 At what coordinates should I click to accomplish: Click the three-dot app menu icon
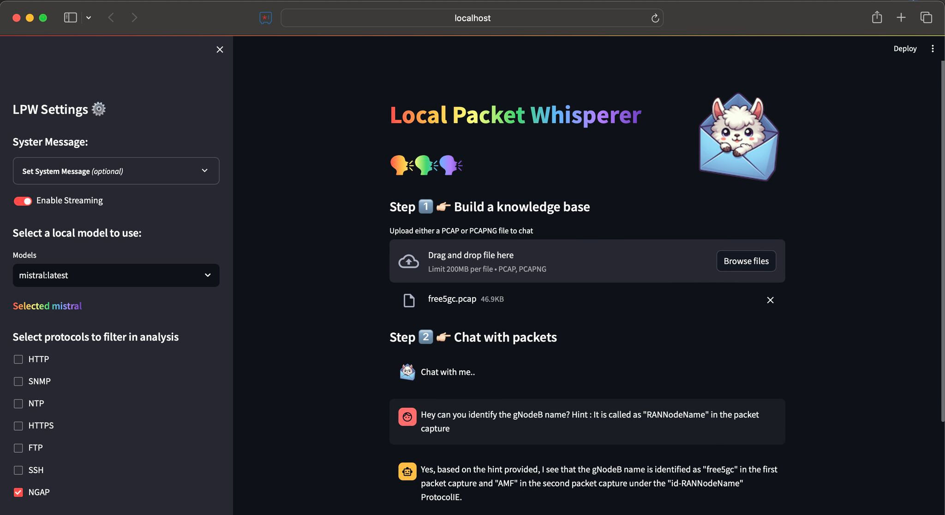(932, 48)
